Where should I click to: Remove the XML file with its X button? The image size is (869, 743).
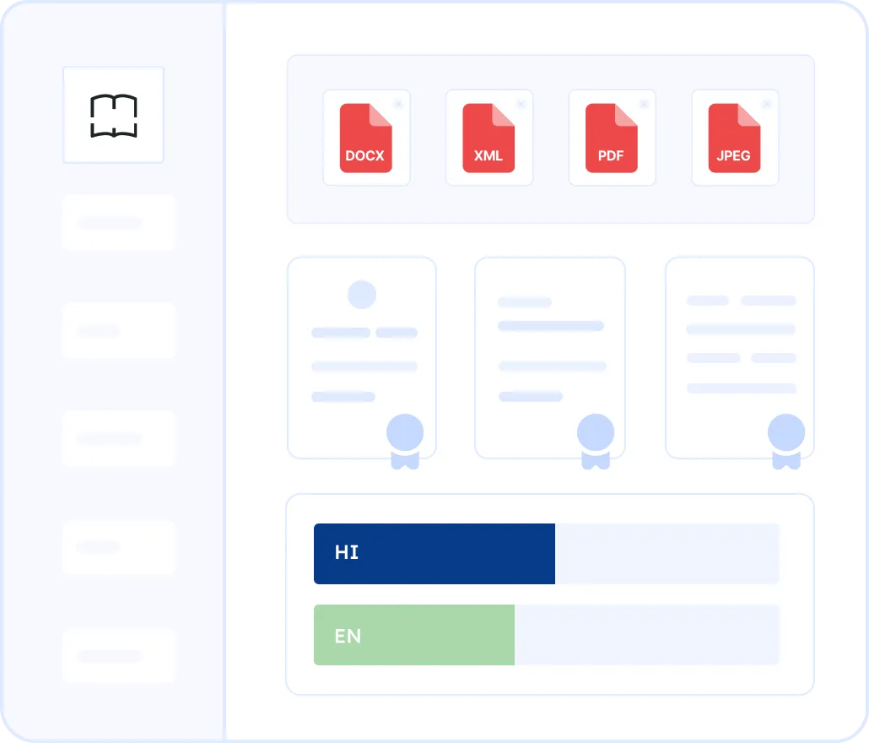[x=521, y=104]
